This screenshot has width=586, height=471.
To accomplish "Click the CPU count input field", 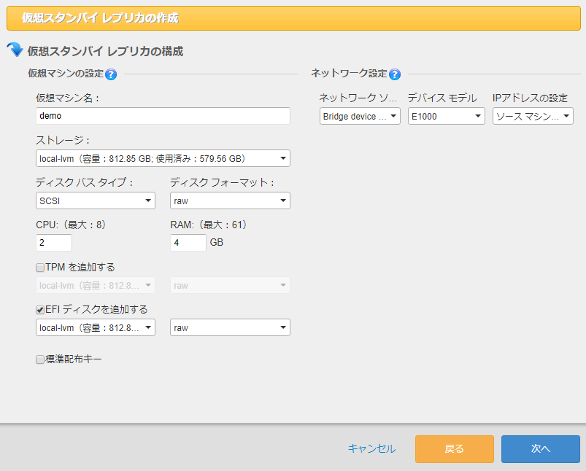I will [x=53, y=243].
